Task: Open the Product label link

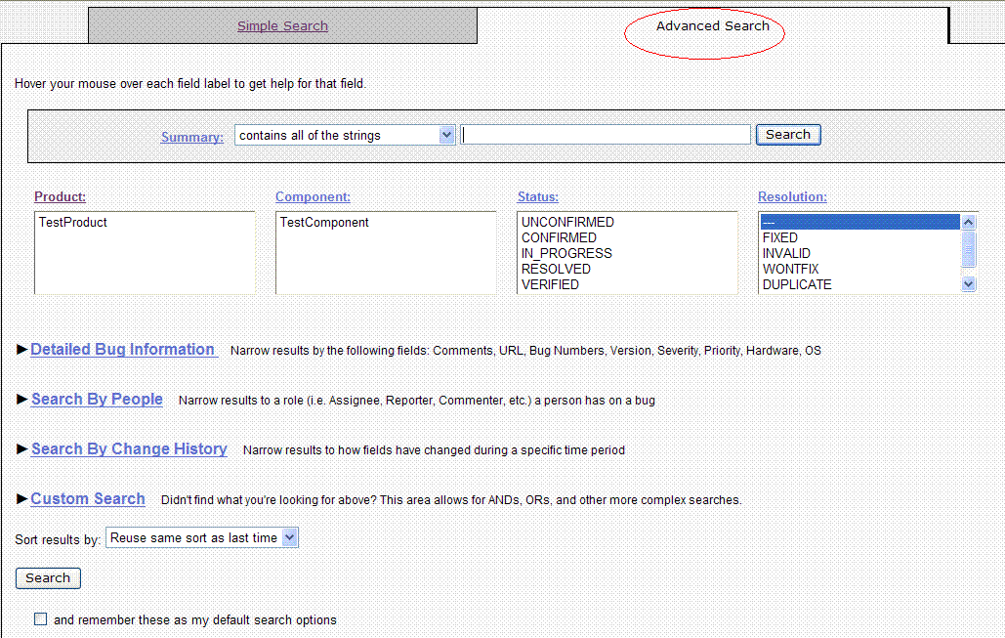Action: (x=60, y=196)
